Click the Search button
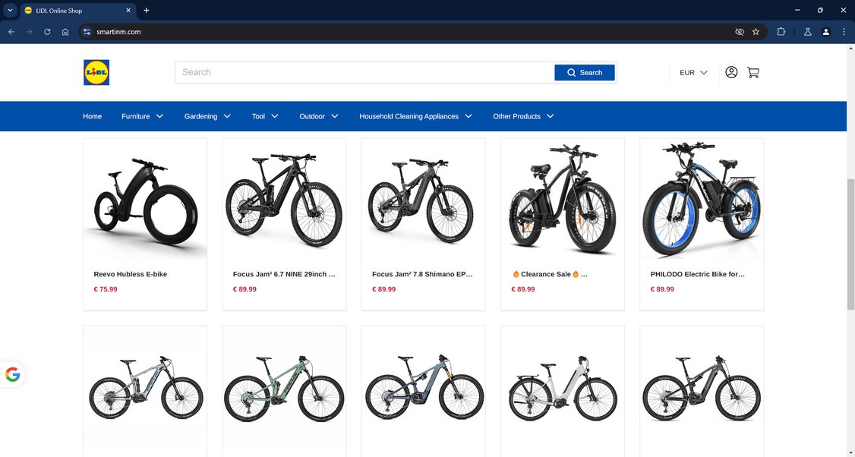Image resolution: width=855 pixels, height=457 pixels. tap(585, 73)
